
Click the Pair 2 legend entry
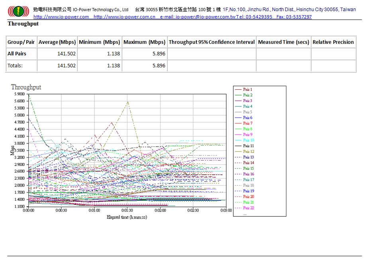click(244, 95)
